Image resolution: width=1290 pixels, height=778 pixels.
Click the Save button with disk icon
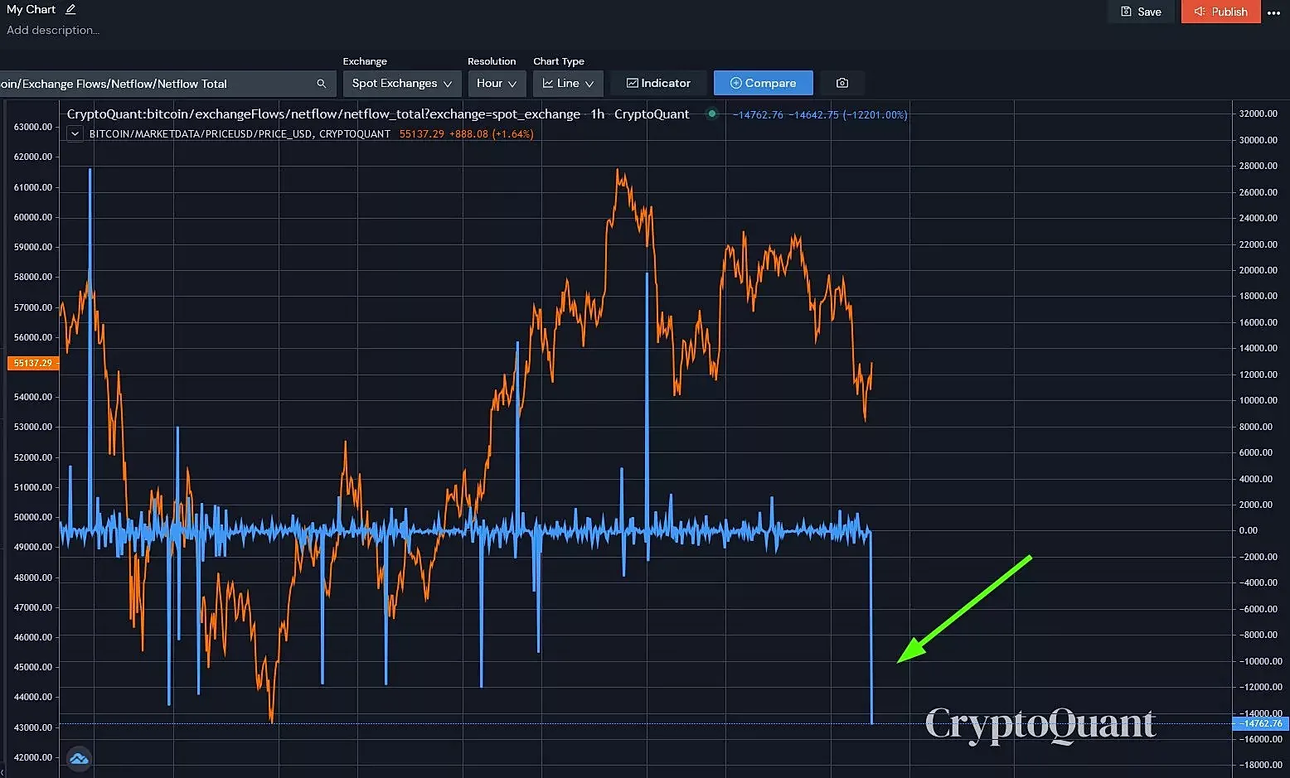tap(1141, 12)
